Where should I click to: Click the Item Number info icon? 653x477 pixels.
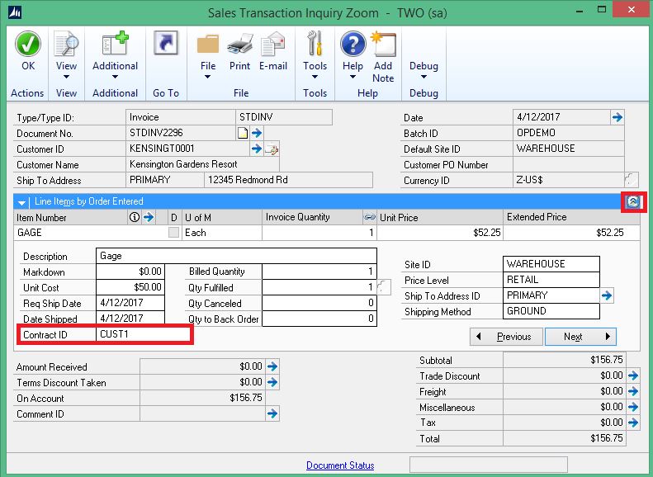pos(134,217)
